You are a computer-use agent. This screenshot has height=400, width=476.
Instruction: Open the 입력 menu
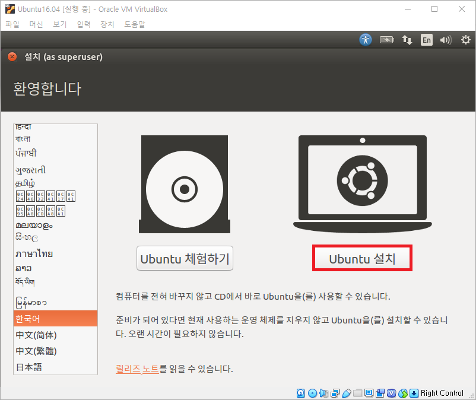pyautogui.click(x=84, y=24)
